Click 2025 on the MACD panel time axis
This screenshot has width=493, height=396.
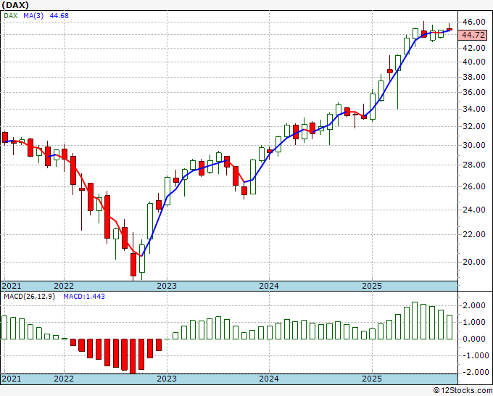pyautogui.click(x=372, y=379)
